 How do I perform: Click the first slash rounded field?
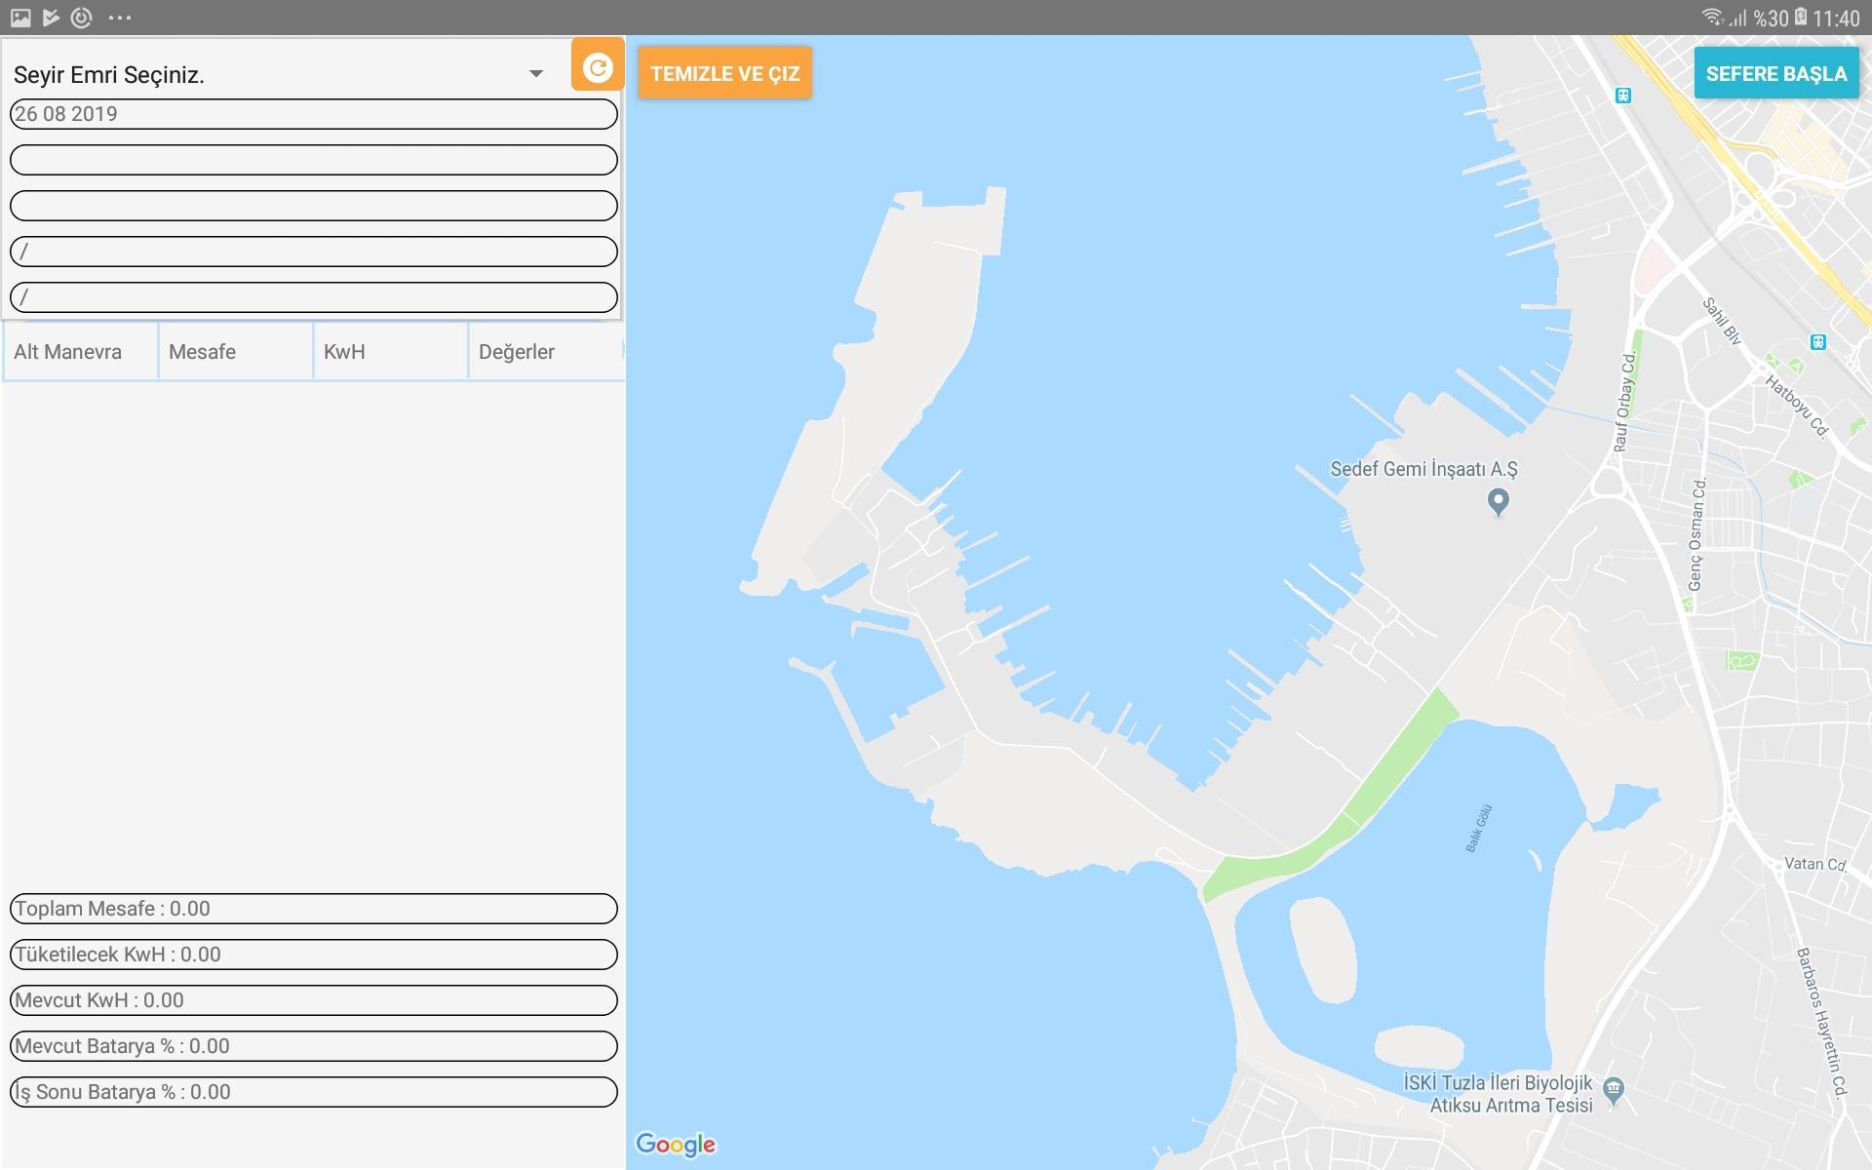coord(314,252)
